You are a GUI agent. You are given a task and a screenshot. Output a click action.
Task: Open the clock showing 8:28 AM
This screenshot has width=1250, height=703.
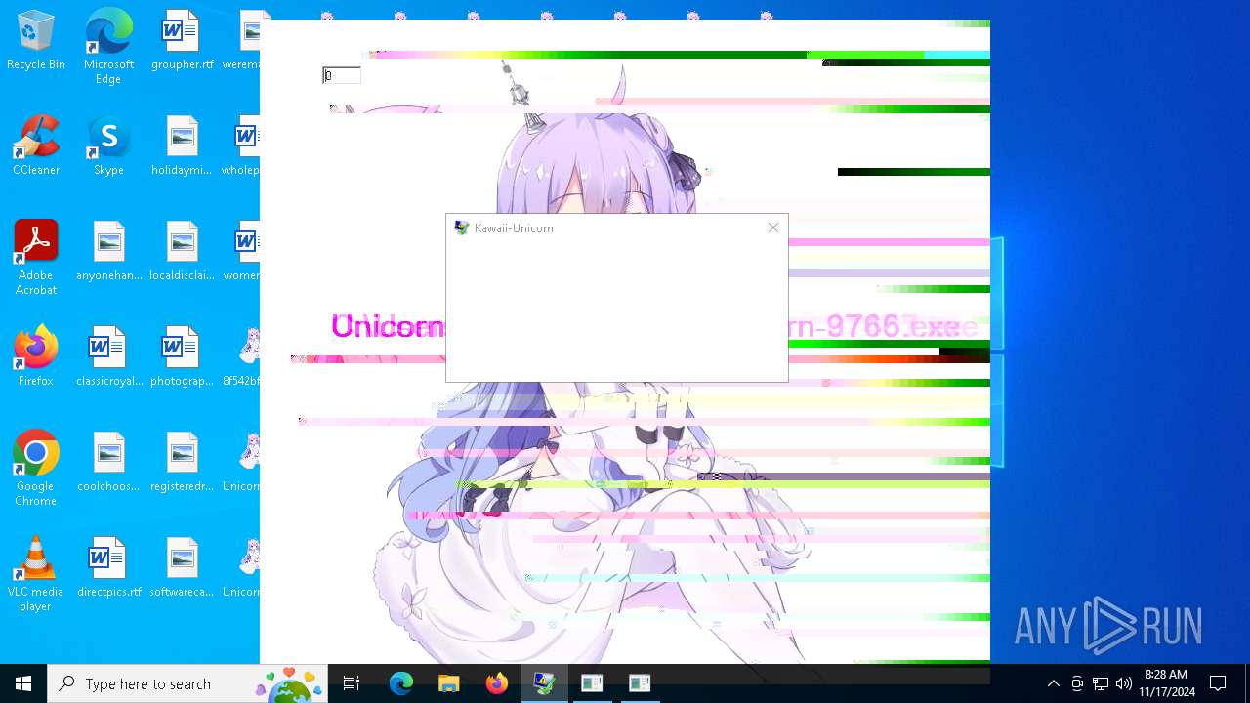[1166, 683]
